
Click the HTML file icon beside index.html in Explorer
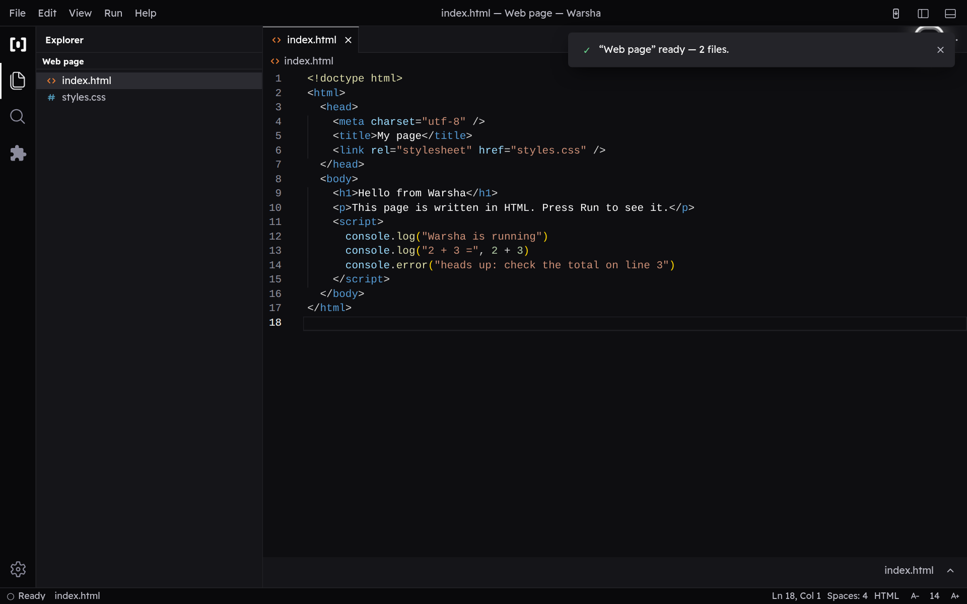click(51, 81)
